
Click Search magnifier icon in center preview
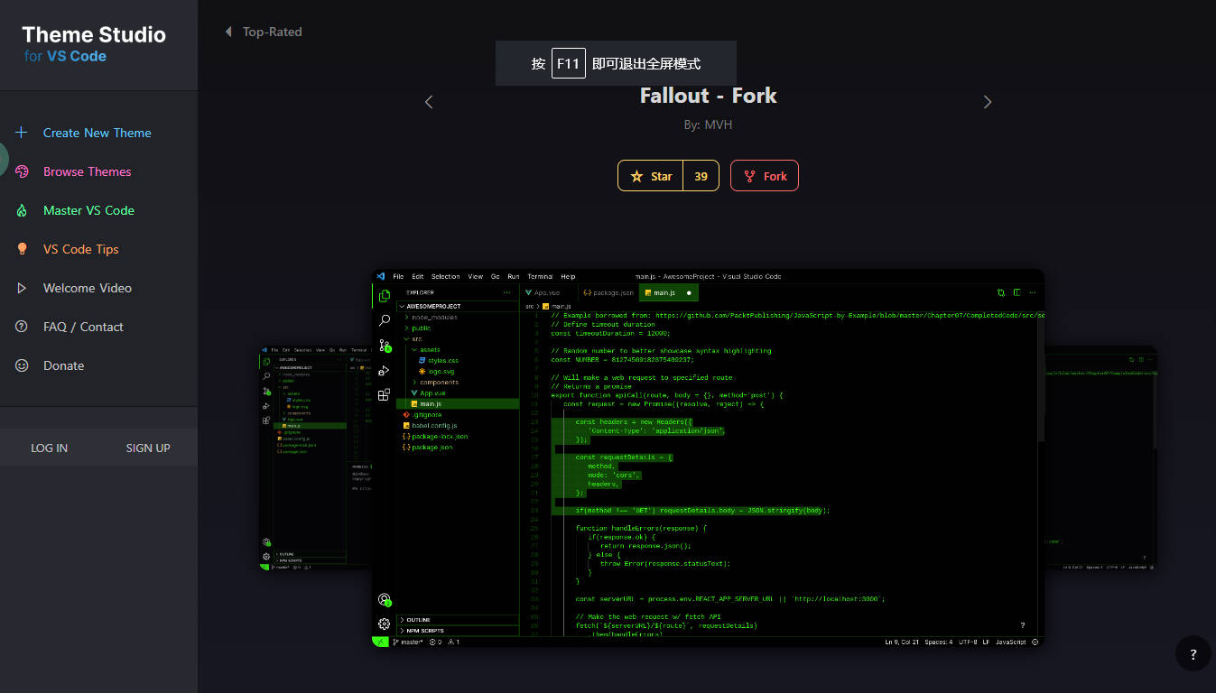(385, 320)
